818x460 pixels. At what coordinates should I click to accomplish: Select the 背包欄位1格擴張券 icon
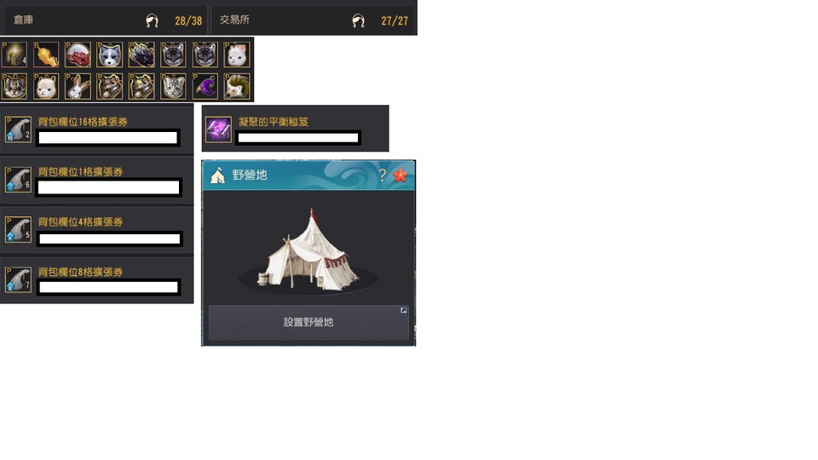[18, 180]
